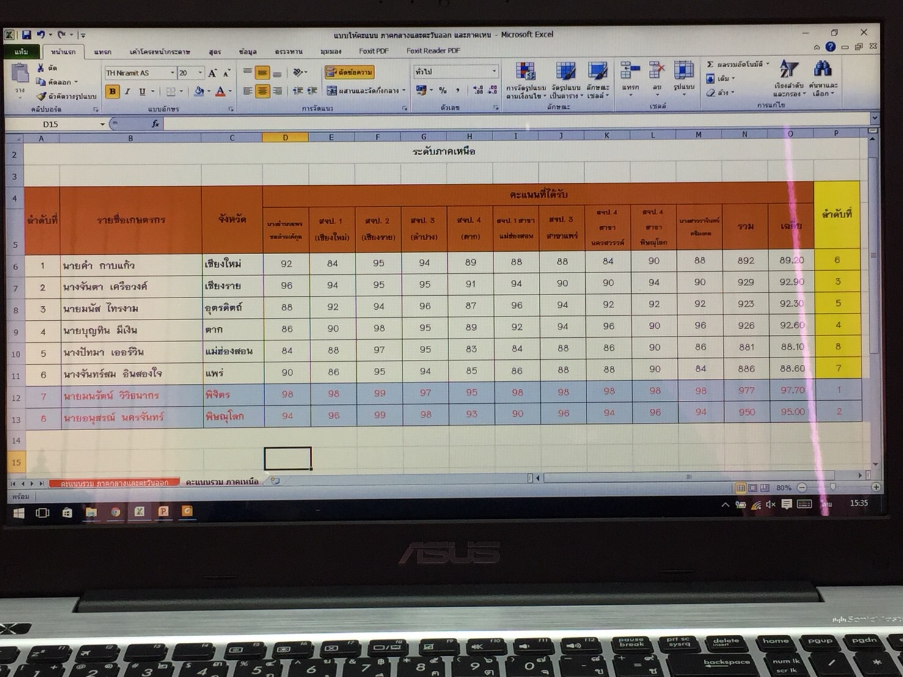
Task: Expand the font size 20 dropdown
Action: tap(200, 73)
